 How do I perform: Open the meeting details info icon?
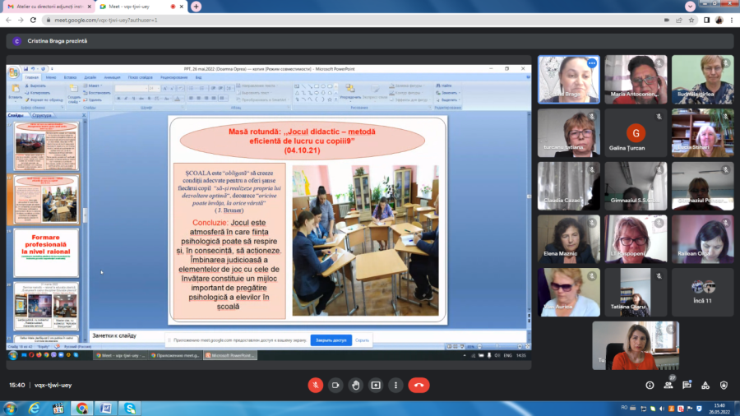click(x=650, y=386)
